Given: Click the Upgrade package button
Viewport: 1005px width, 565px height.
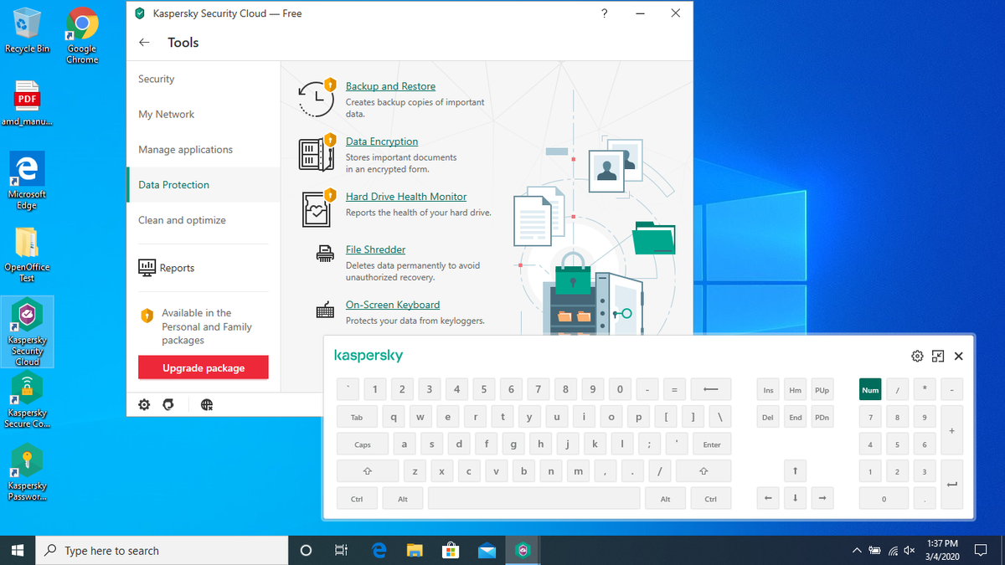Looking at the screenshot, I should (203, 367).
